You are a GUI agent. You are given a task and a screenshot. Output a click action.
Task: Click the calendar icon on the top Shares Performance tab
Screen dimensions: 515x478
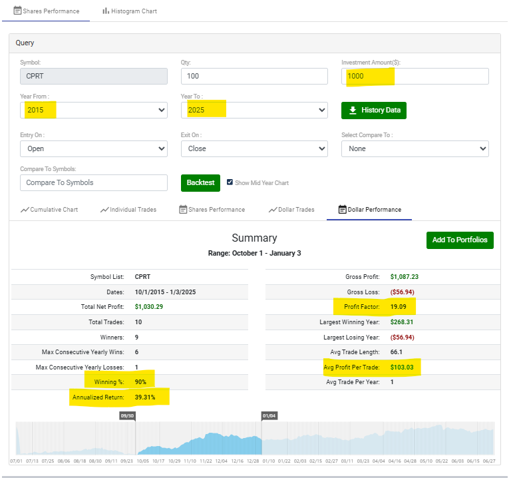17,11
